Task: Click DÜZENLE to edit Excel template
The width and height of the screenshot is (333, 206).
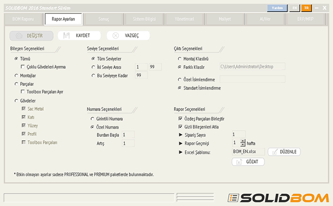Action: tap(284, 152)
